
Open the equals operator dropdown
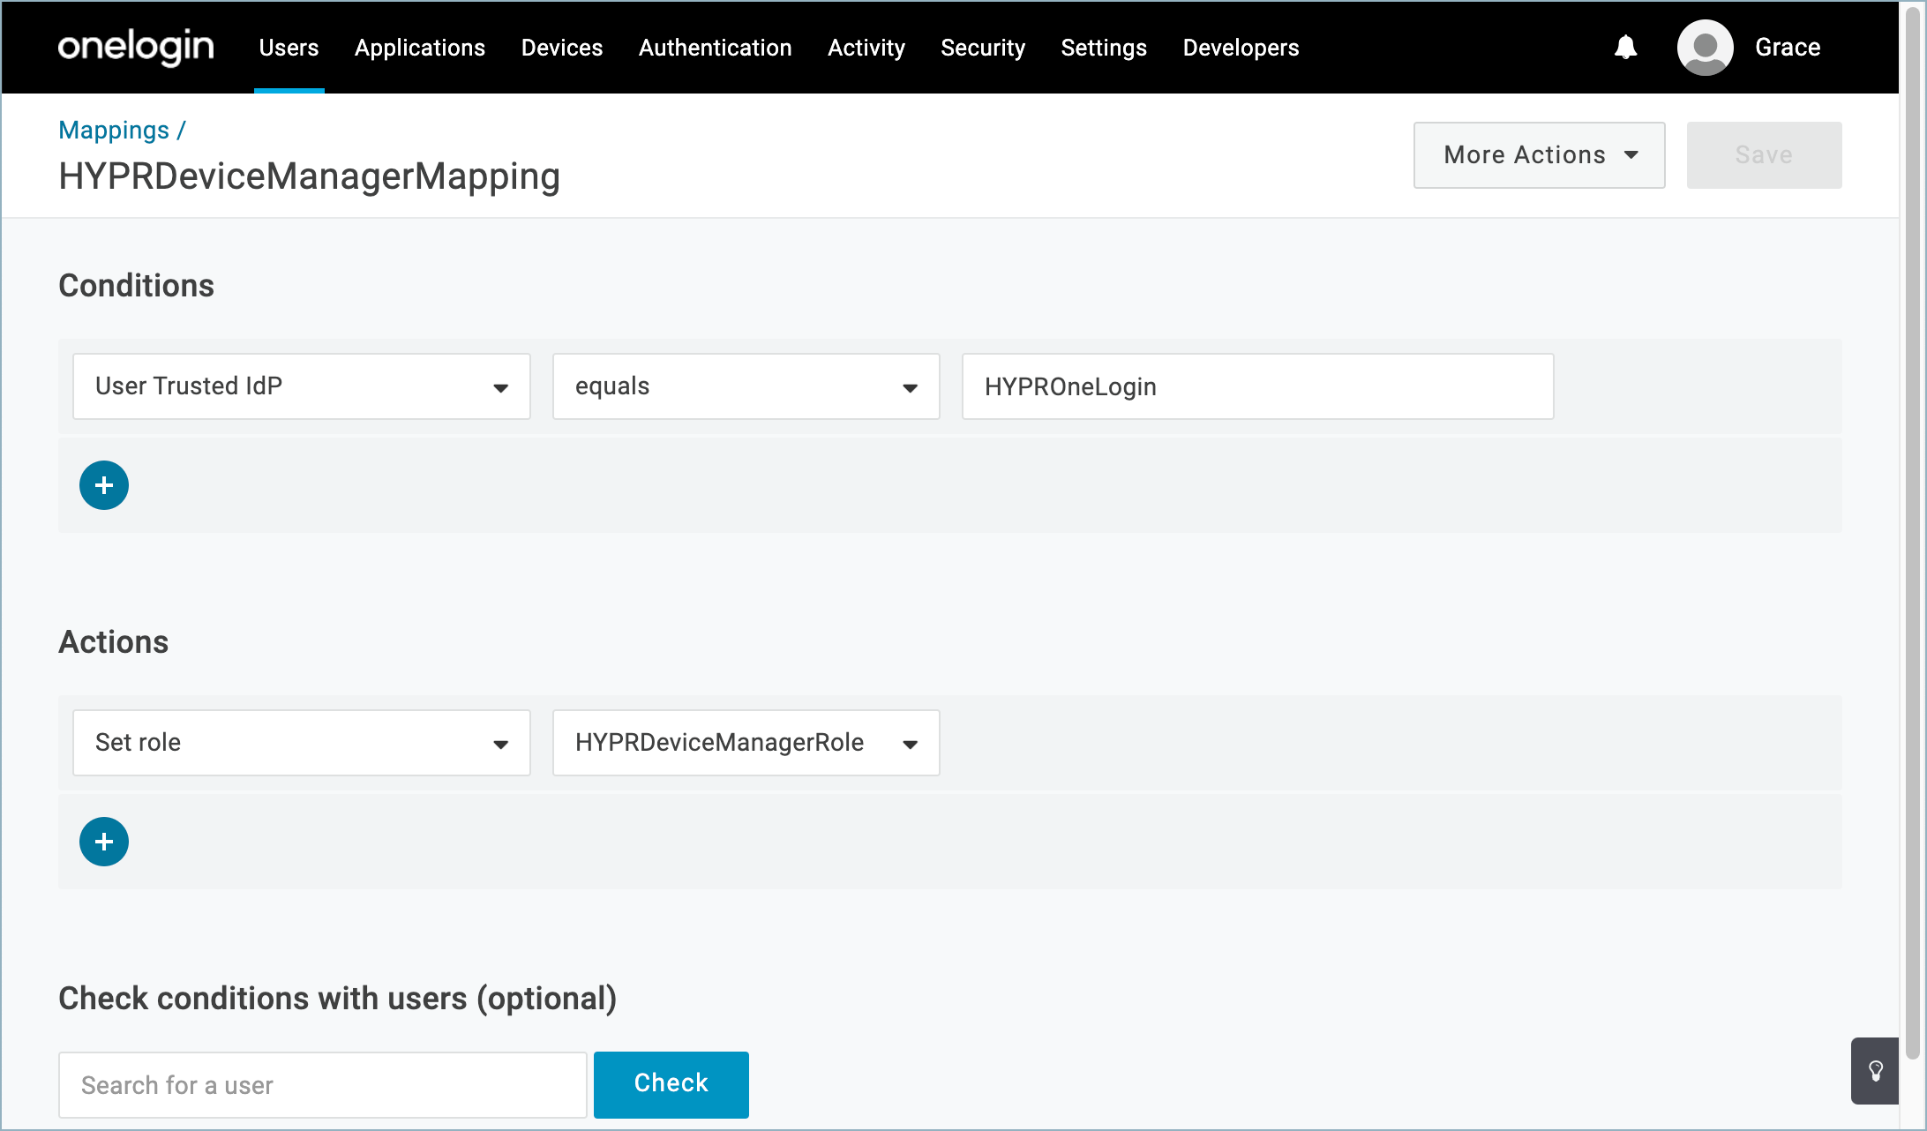746,386
